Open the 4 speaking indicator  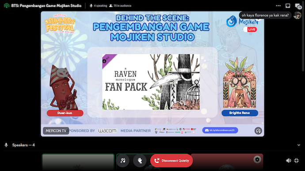pyautogui.click(x=98, y=6)
